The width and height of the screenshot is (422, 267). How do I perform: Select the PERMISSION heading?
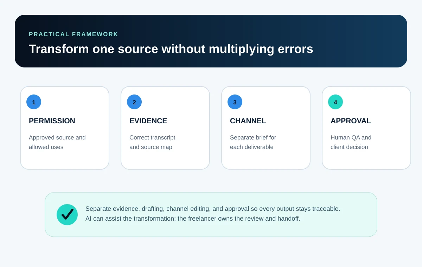(52, 121)
